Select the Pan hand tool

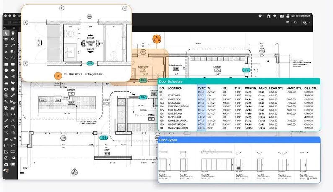tap(13, 33)
